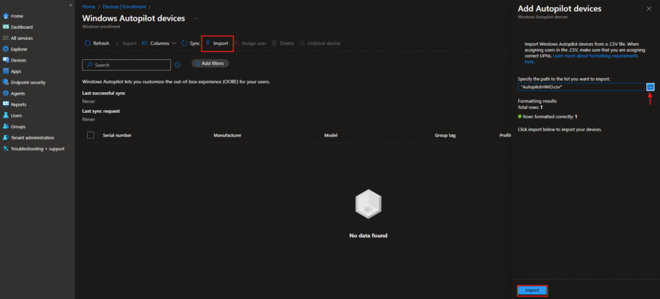
Task: Click the info icon beside Search box
Action: click(177, 64)
